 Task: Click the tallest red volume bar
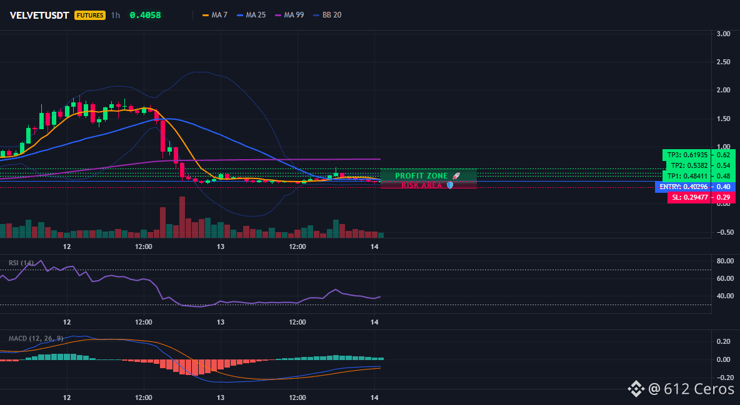182,217
